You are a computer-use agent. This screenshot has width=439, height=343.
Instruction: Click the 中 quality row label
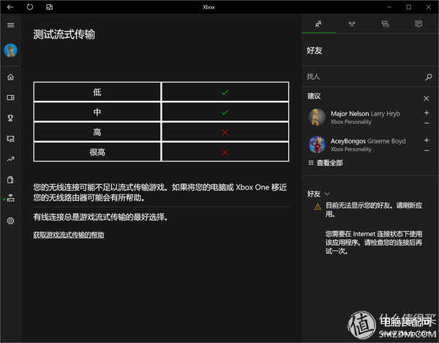click(97, 112)
